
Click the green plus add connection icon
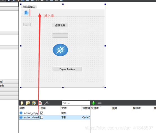[x=93, y=103]
